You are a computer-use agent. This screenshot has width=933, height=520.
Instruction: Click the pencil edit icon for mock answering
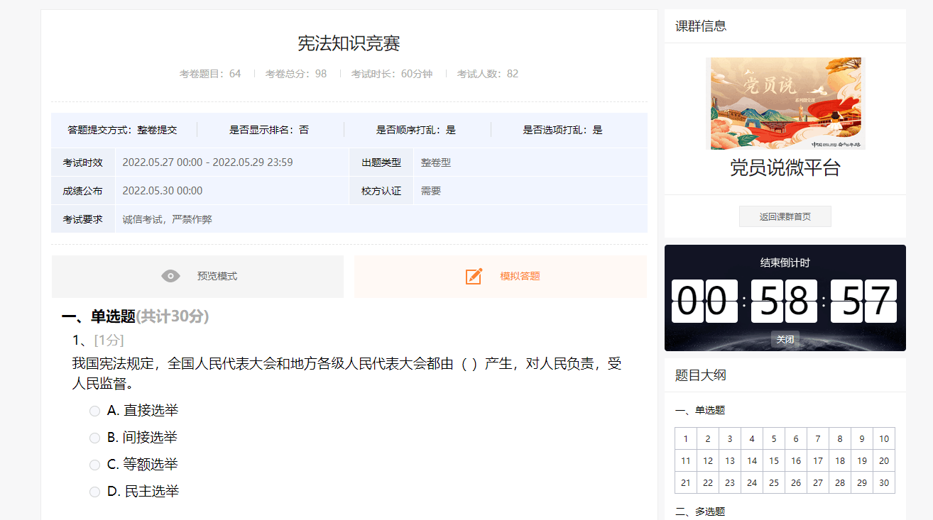pyautogui.click(x=474, y=276)
